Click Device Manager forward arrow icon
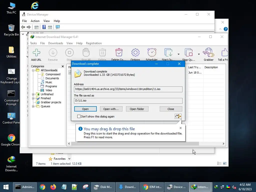Screen dimensions: 256x192 click(29, 27)
